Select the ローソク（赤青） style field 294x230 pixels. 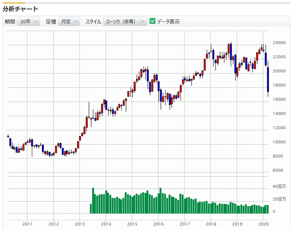[x=121, y=22]
